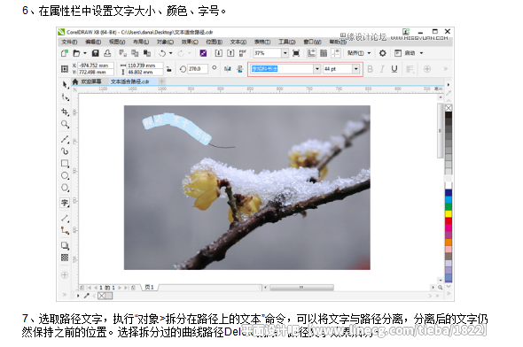The height and width of the screenshot is (347, 523).
Task: Select the Transparency checkerboard tool
Action: 65,258
